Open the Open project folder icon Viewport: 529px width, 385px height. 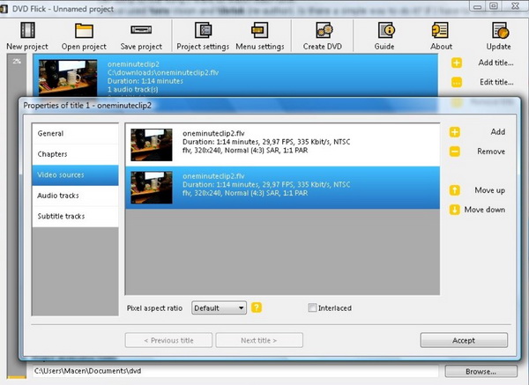[85, 30]
